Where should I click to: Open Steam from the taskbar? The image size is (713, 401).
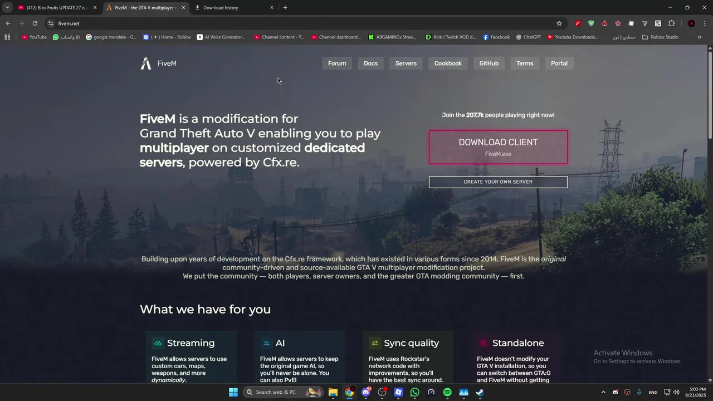pos(480,392)
